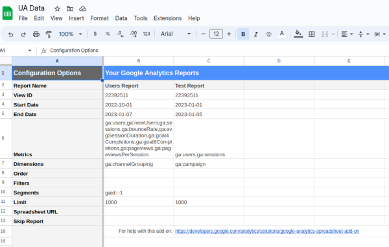The width and height of the screenshot is (389, 247).
Task: Open the fill color picker
Action: [x=298, y=34]
